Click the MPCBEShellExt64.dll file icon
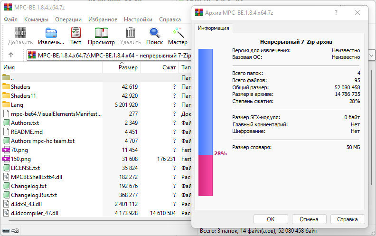Image resolution: width=376 pixels, height=236 pixels. [x=6, y=177]
